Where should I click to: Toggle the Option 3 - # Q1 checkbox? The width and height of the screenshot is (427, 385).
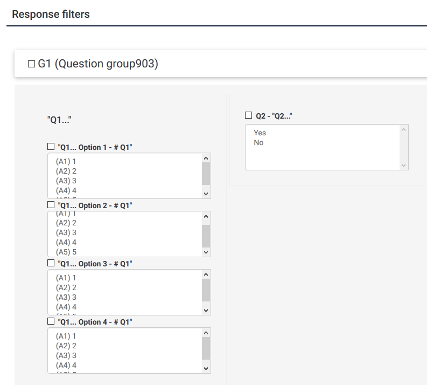(51, 263)
